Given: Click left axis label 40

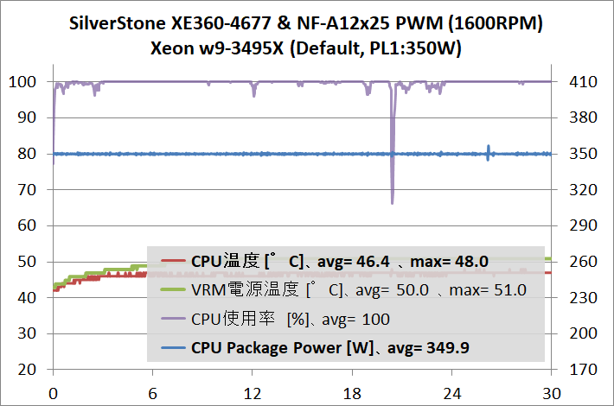Looking at the screenshot, I should [x=27, y=298].
